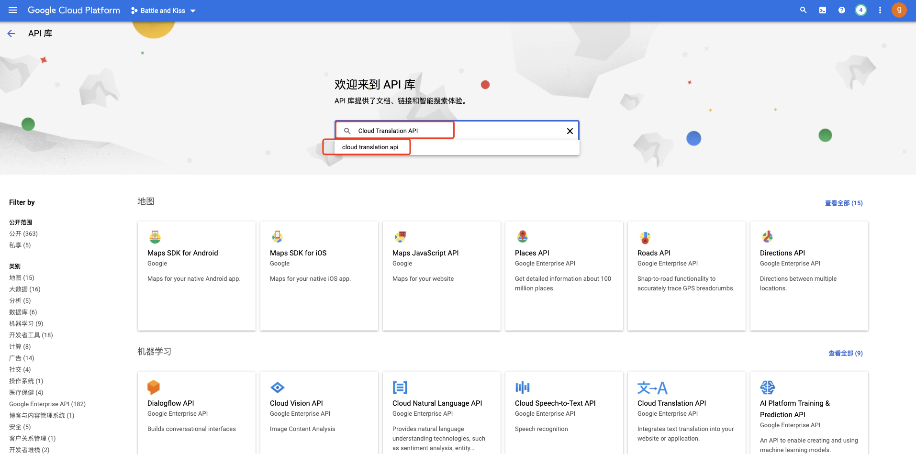Filter by category 计算 (8)
The image size is (916, 454).
[x=20, y=346]
